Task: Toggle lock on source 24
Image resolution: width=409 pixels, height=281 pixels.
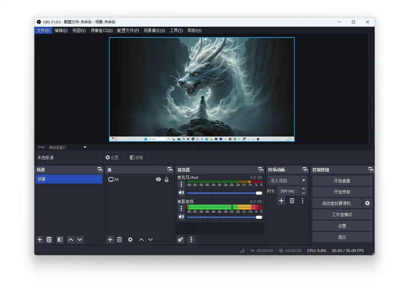Action: point(167,179)
